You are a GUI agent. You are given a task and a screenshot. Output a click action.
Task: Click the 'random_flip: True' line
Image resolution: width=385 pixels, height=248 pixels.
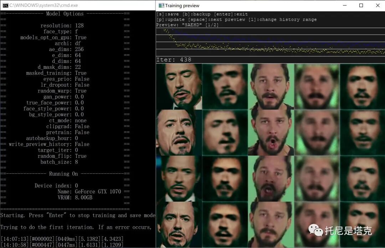[x=62, y=156]
